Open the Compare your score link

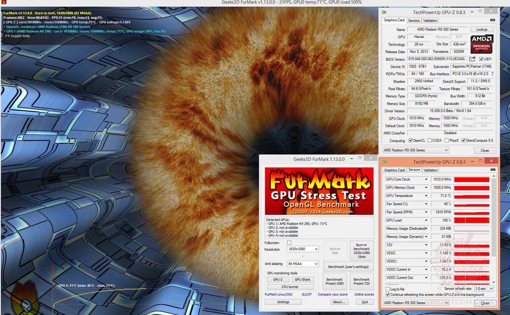coord(333,294)
